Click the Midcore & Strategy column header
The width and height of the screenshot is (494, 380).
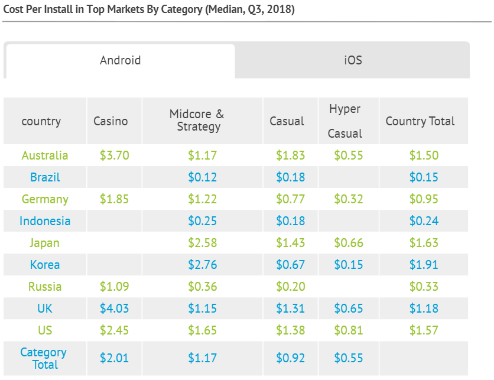(197, 120)
